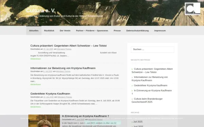Screen dimensions: 204x127
Task: Open main post In Erinnerung an Krystyna Kauffmann
Action: (85, 116)
